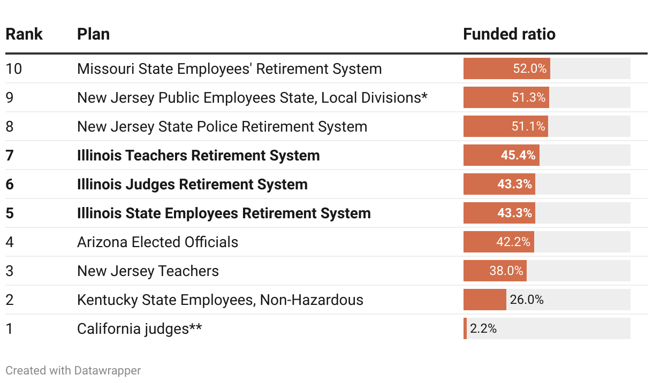Select the California judges plan name

pyautogui.click(x=139, y=329)
